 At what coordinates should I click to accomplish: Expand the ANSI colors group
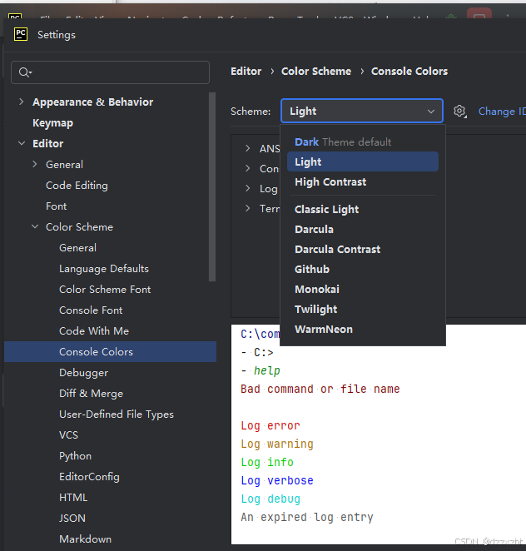point(248,148)
